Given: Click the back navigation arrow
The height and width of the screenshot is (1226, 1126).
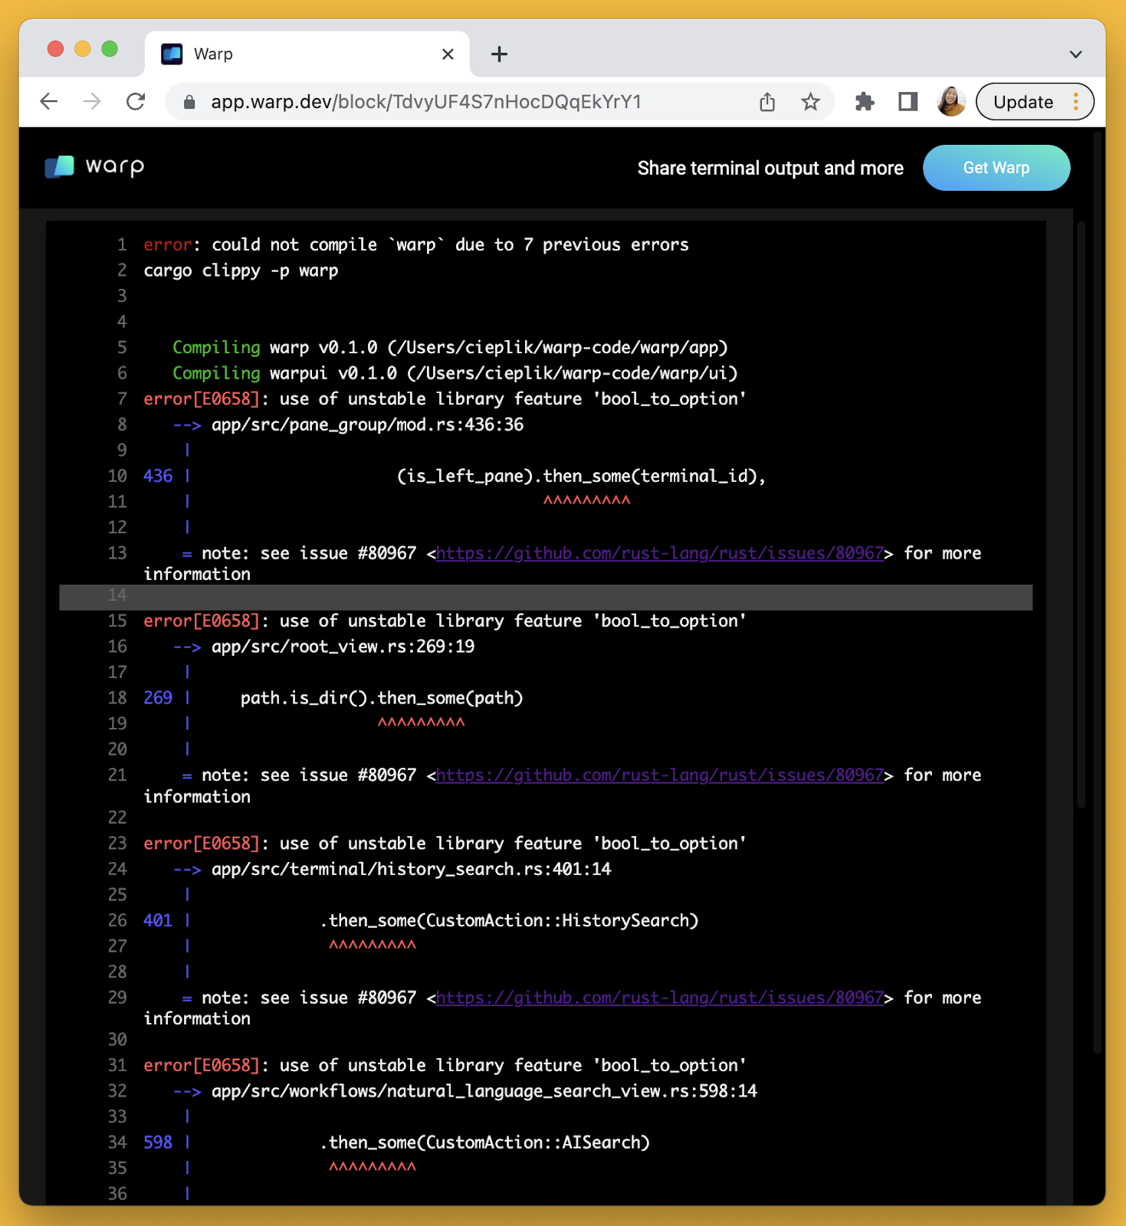Looking at the screenshot, I should point(49,102).
